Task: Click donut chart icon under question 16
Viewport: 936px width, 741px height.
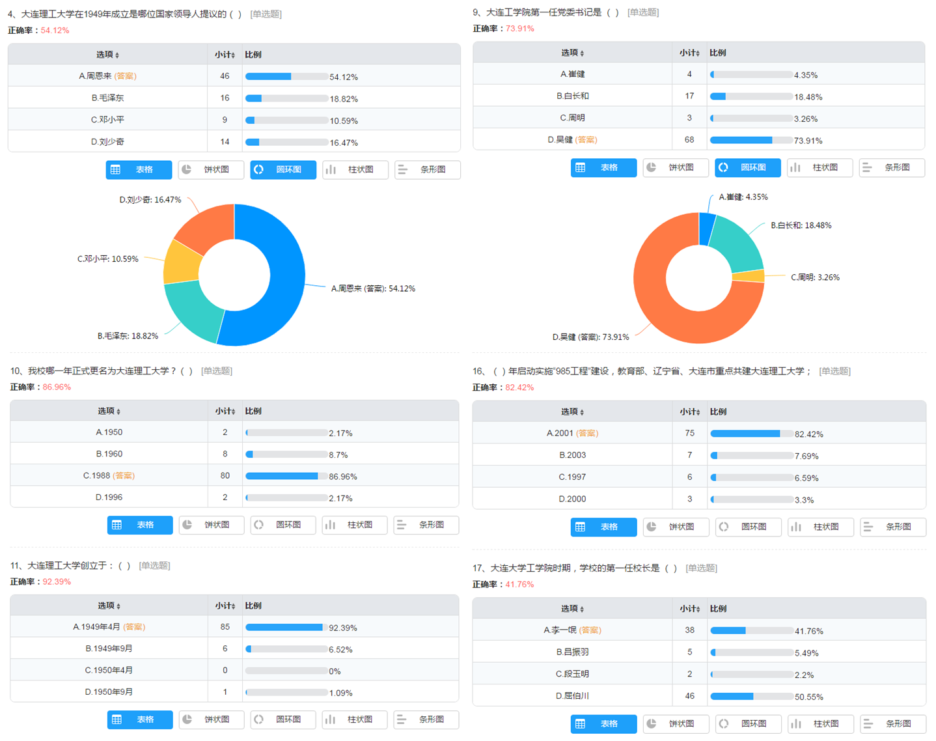Action: (x=724, y=527)
